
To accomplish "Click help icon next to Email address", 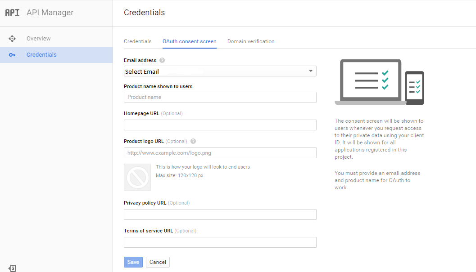I will (x=162, y=60).
